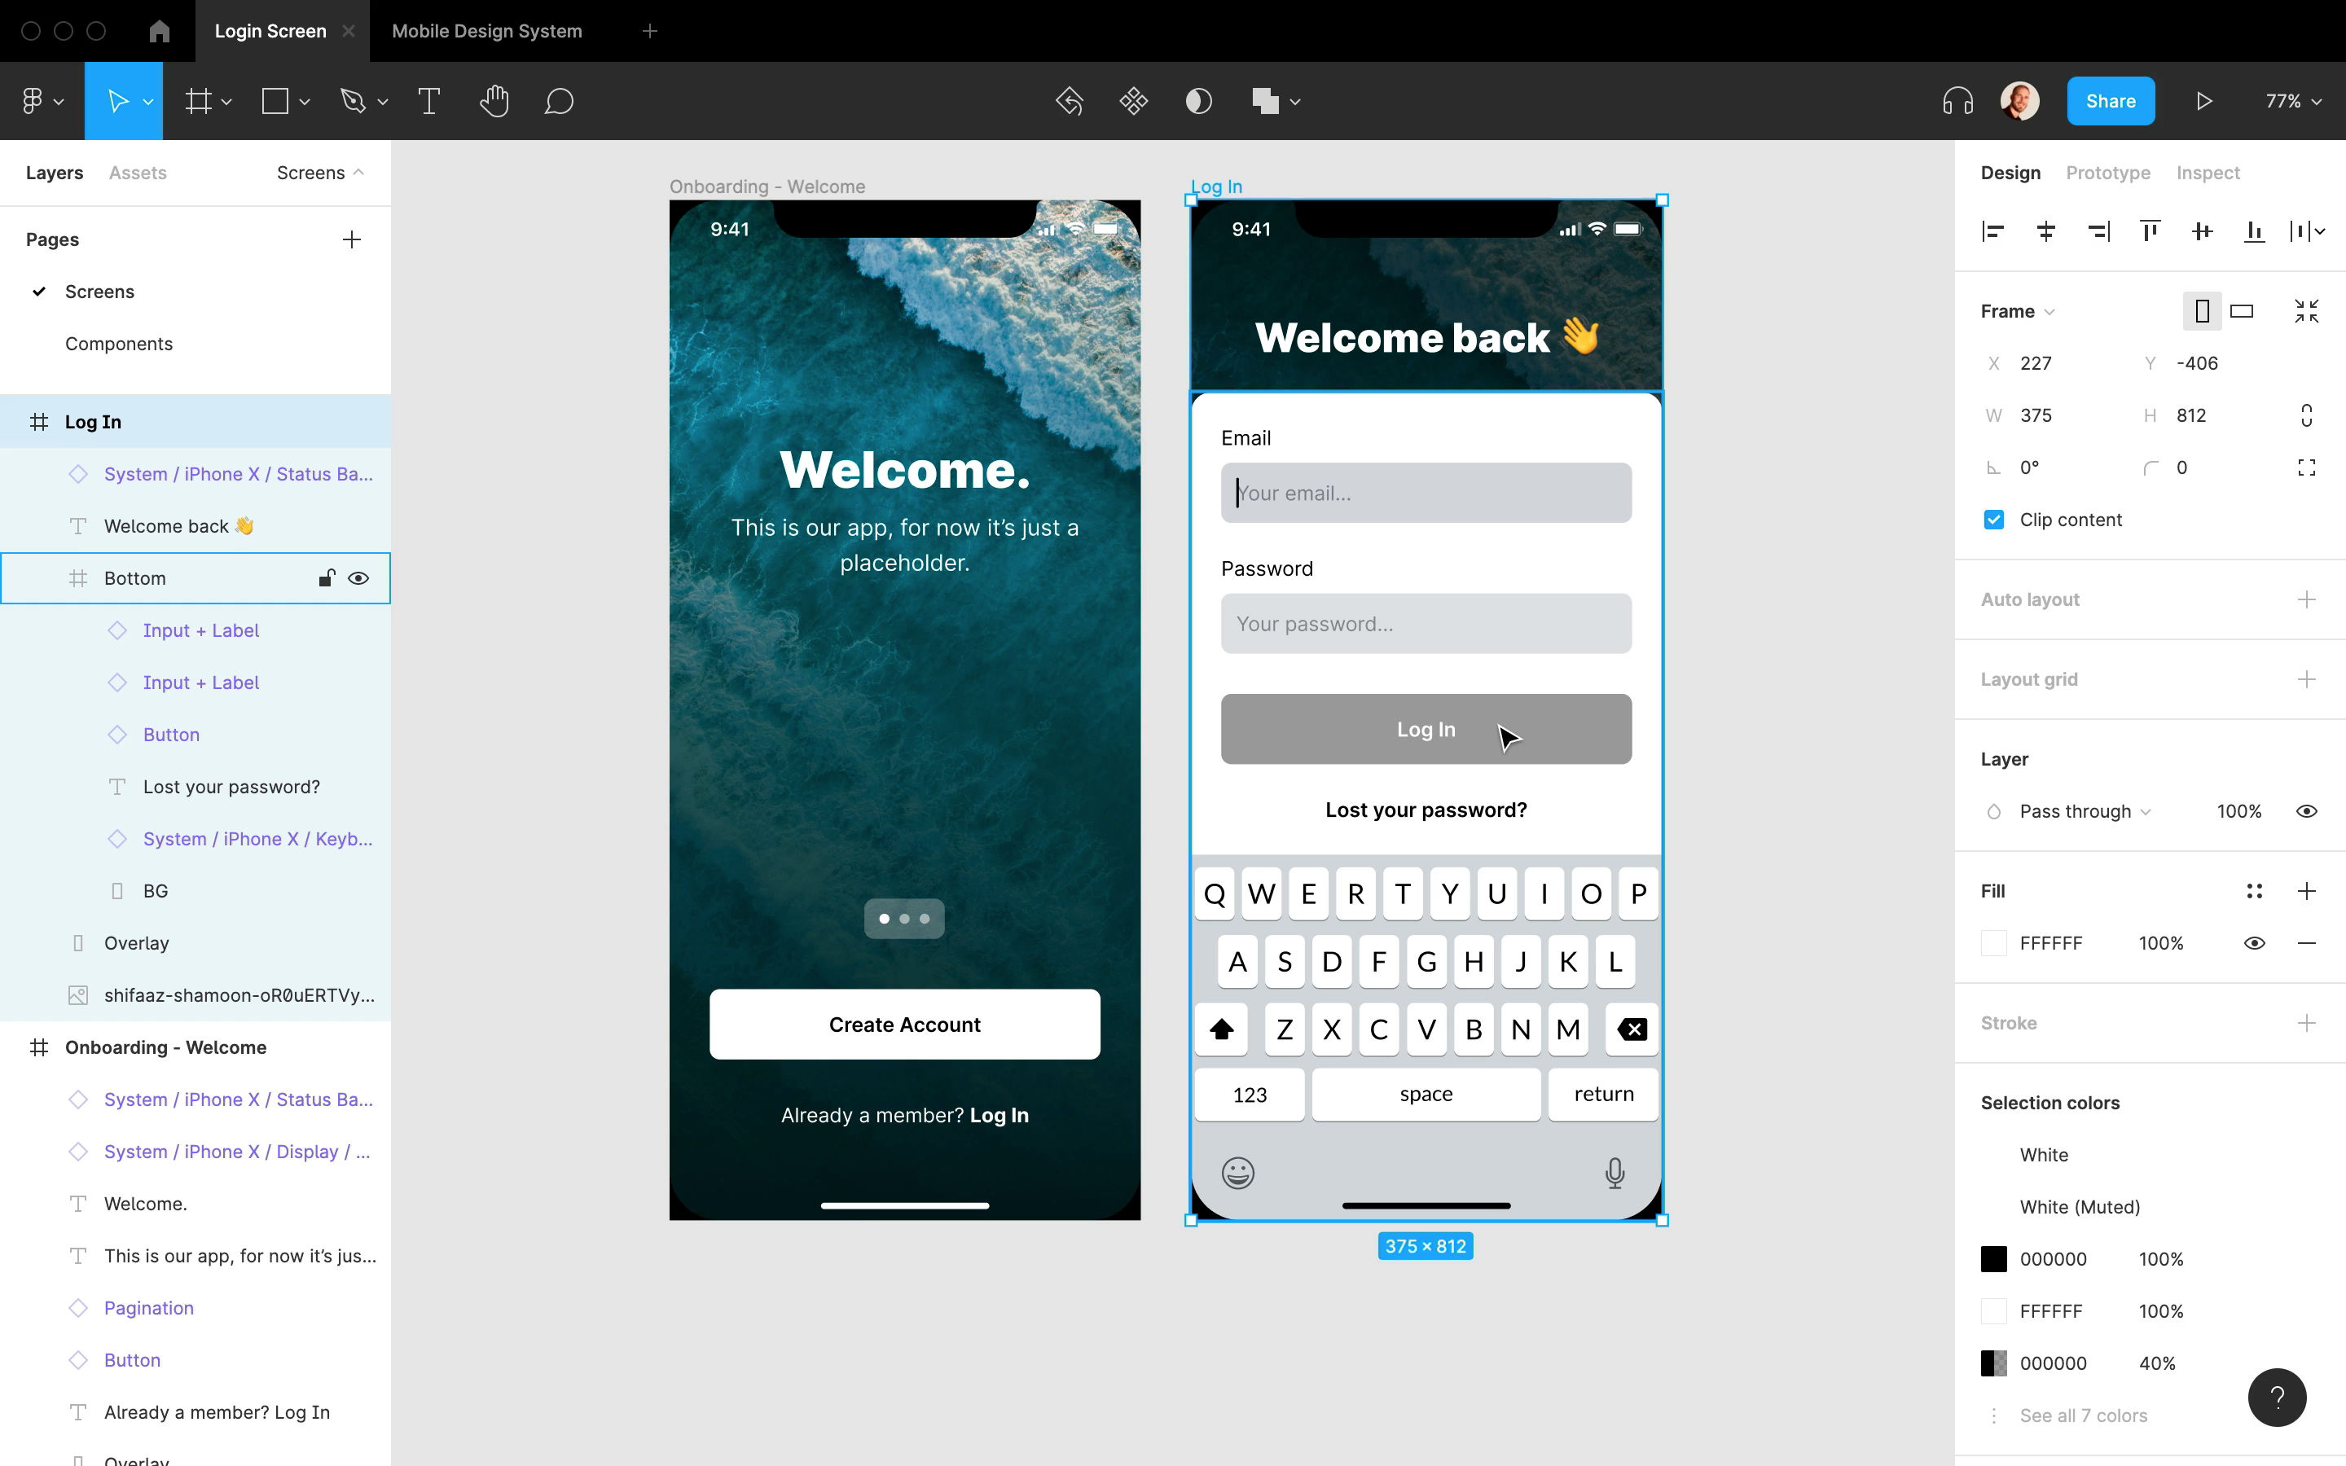Screen dimensions: 2346x1466
Task: Click the Prototype tab in right panel
Action: pyautogui.click(x=2108, y=170)
